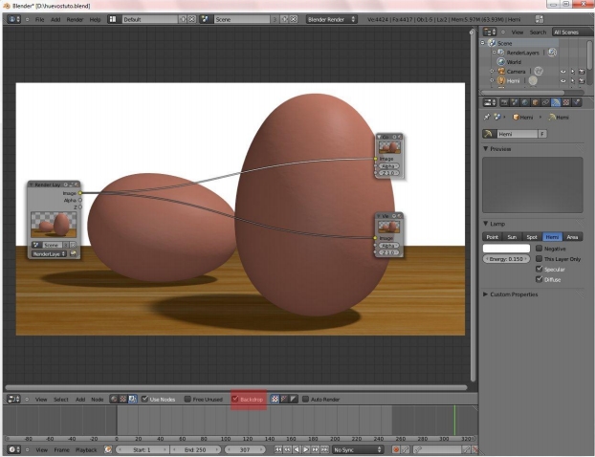The image size is (595, 457).
Task: Open the Outliner View menu
Action: tap(517, 33)
